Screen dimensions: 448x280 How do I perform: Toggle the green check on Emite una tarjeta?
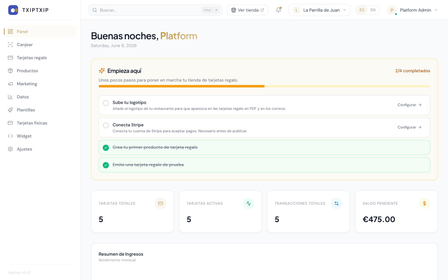(x=106, y=165)
